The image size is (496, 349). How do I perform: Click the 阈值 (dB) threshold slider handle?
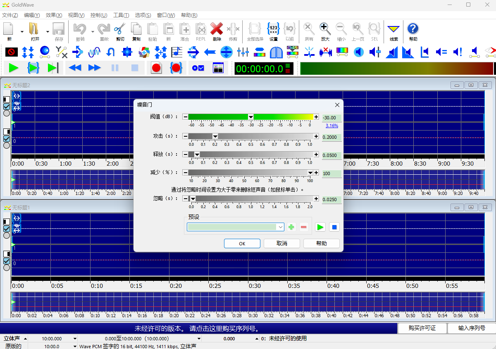250,117
